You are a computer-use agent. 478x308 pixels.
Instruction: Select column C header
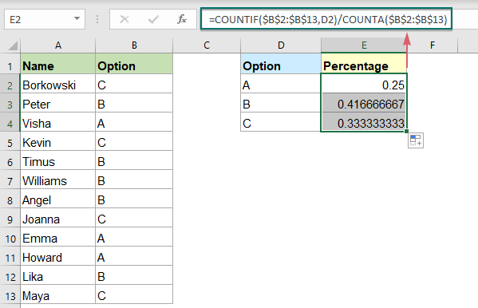coord(207,45)
